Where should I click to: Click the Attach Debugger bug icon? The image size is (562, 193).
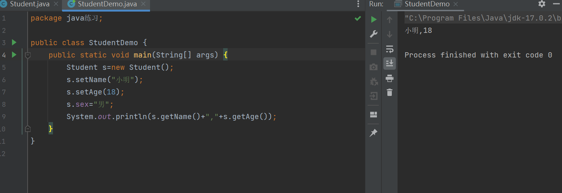tap(374, 81)
